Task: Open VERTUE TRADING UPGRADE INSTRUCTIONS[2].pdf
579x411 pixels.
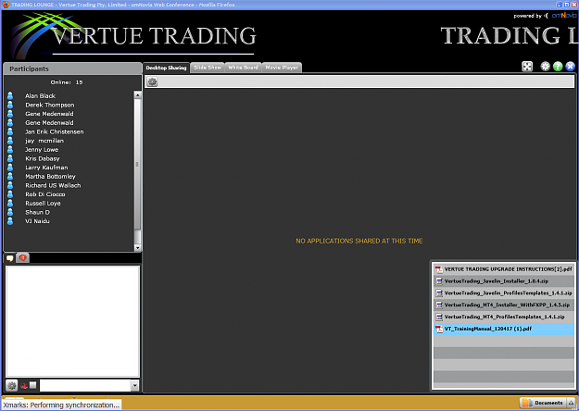Action: point(504,269)
